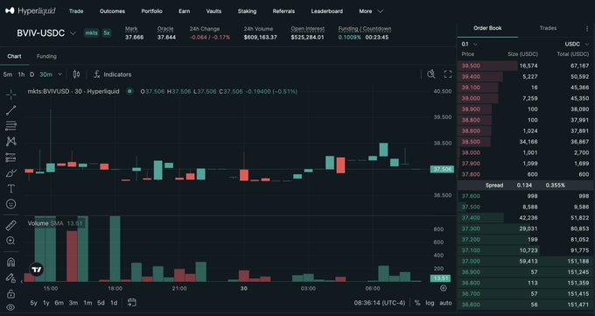This screenshot has width=595, height=316.
Task: Set the date range to 5d
Action: click(101, 303)
